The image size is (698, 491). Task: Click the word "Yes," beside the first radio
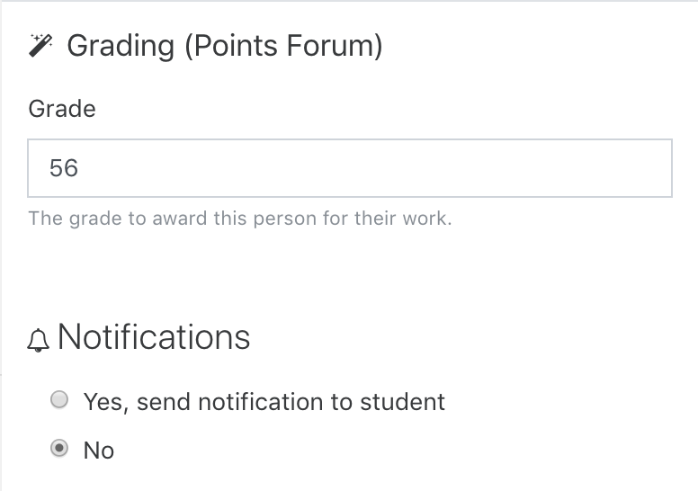(x=106, y=402)
